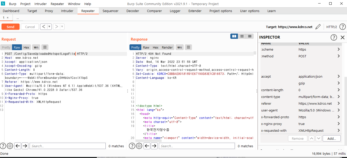Click the HTTP/2 protocol label
This screenshot has width=347, height=158.
332,27
